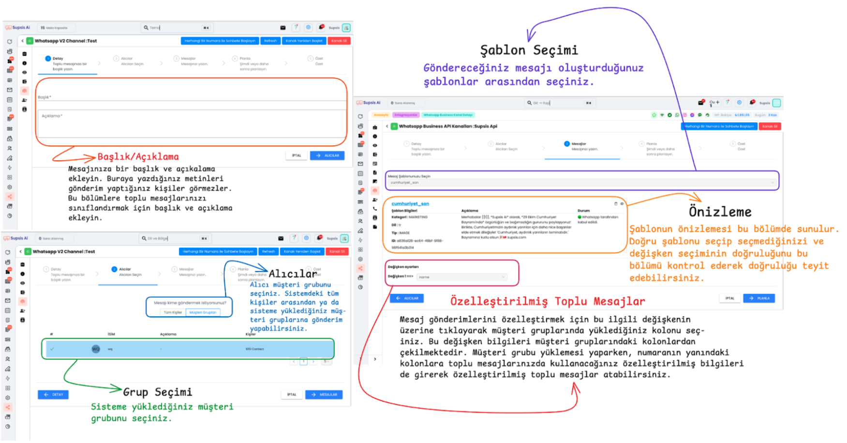Select Mesajlar step tab in Detay screen

coord(191,61)
